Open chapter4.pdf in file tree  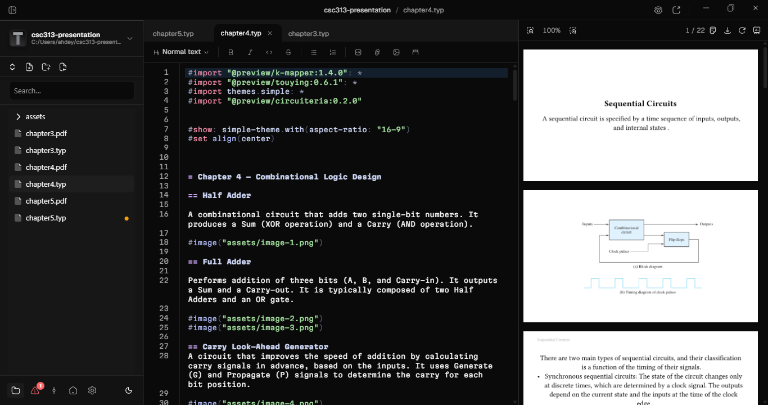[x=71, y=167]
